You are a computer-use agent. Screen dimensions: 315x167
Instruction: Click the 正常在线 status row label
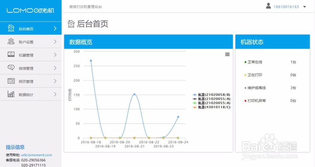click(x=255, y=62)
